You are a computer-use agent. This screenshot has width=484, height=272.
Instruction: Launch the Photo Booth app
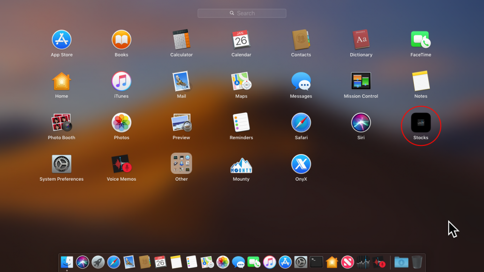pyautogui.click(x=61, y=123)
